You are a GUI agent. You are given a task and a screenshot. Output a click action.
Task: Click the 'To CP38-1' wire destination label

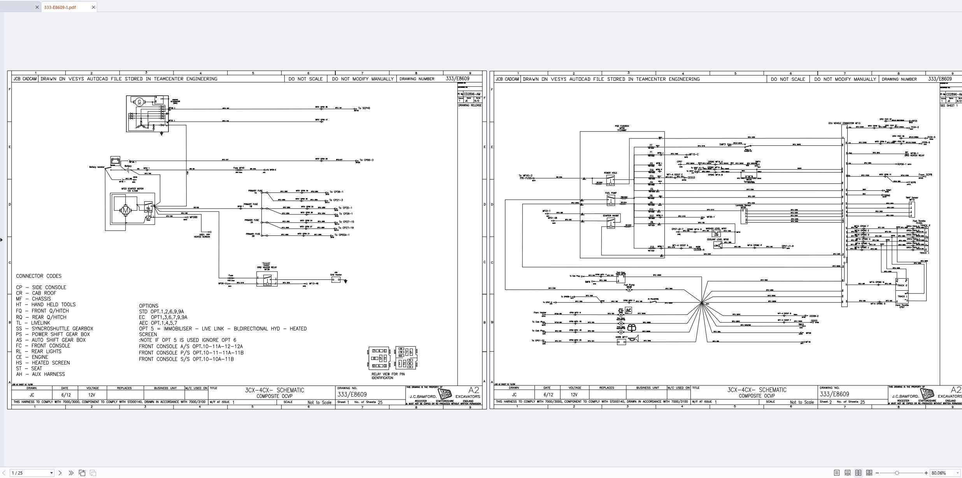pos(336,192)
